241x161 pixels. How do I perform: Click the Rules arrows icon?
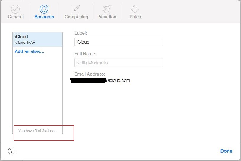pos(135,9)
